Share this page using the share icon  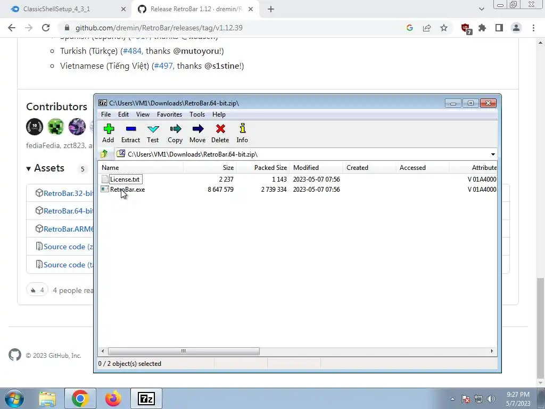click(427, 28)
